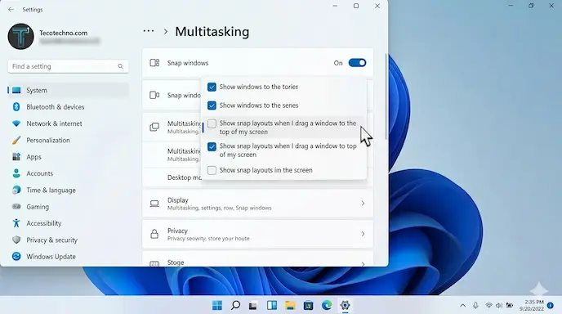The width and height of the screenshot is (562, 314).
Task: Click the back arrow in Settings
Action: (11, 10)
